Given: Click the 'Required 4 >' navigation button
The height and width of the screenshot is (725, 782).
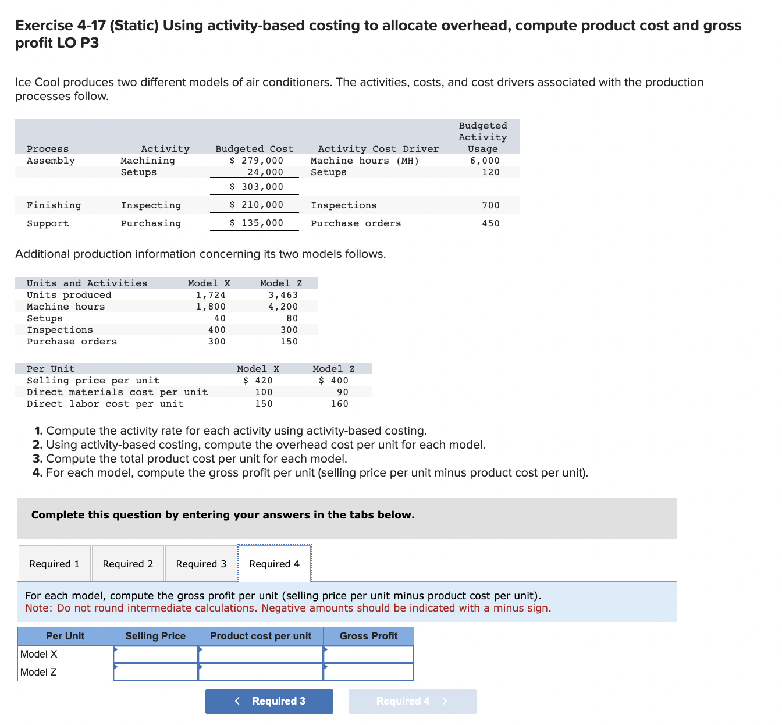Looking at the screenshot, I should [x=412, y=701].
